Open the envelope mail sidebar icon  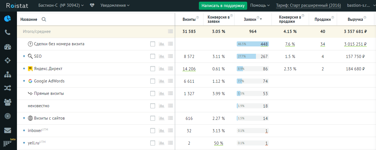pos(8,130)
